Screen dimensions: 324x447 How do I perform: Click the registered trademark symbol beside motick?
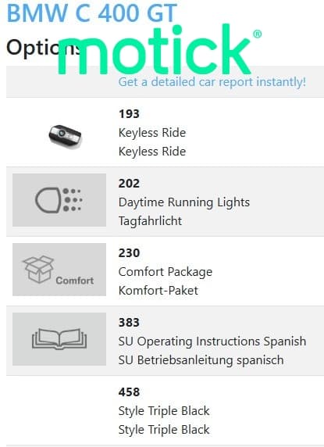[x=258, y=34]
